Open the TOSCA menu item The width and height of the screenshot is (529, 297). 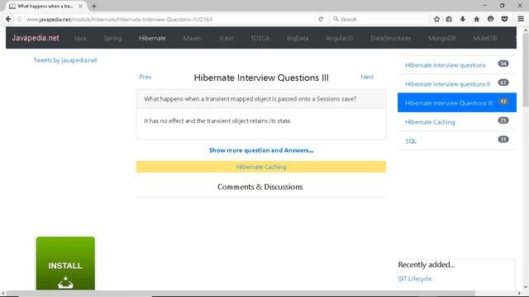point(260,38)
